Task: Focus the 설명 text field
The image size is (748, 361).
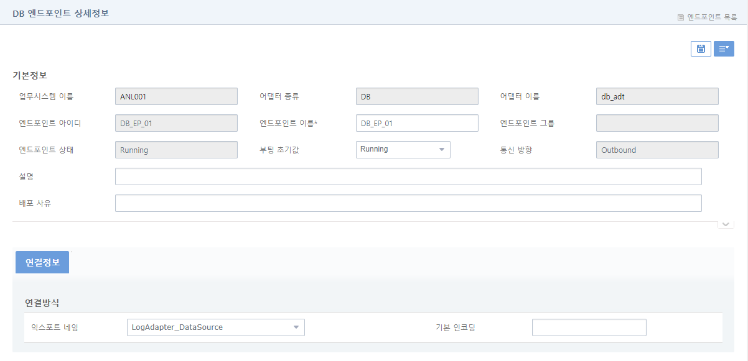Action: [x=408, y=176]
